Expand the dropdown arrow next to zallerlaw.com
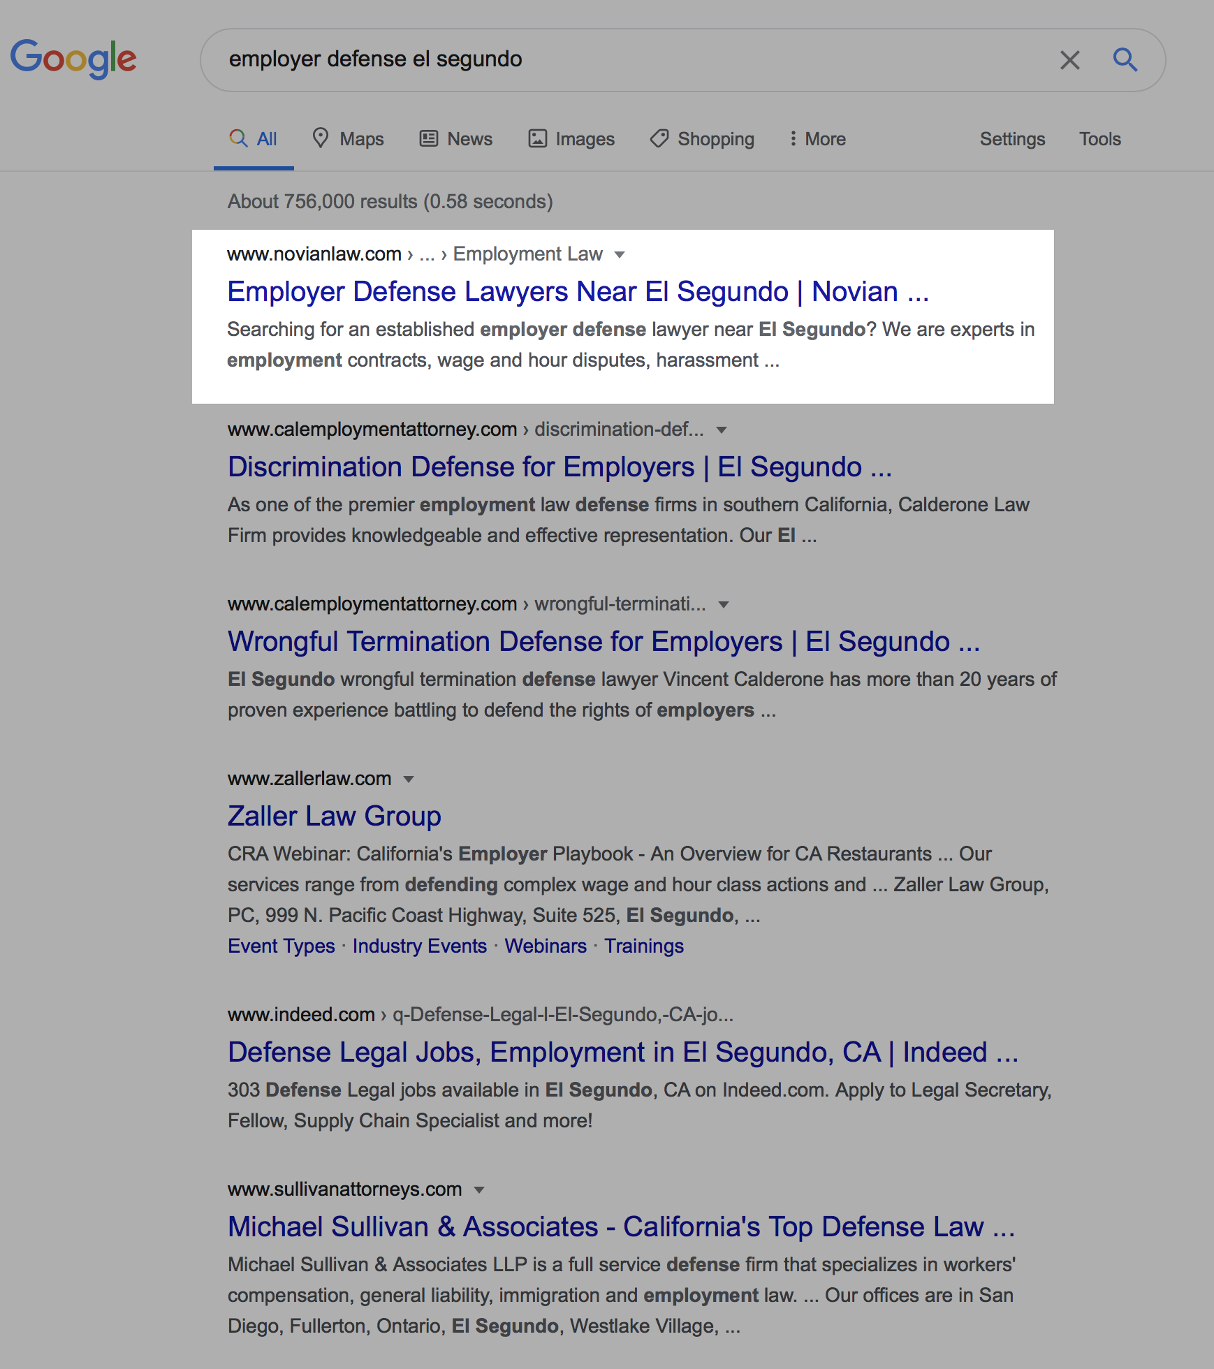This screenshot has height=1369, width=1214. coord(409,779)
